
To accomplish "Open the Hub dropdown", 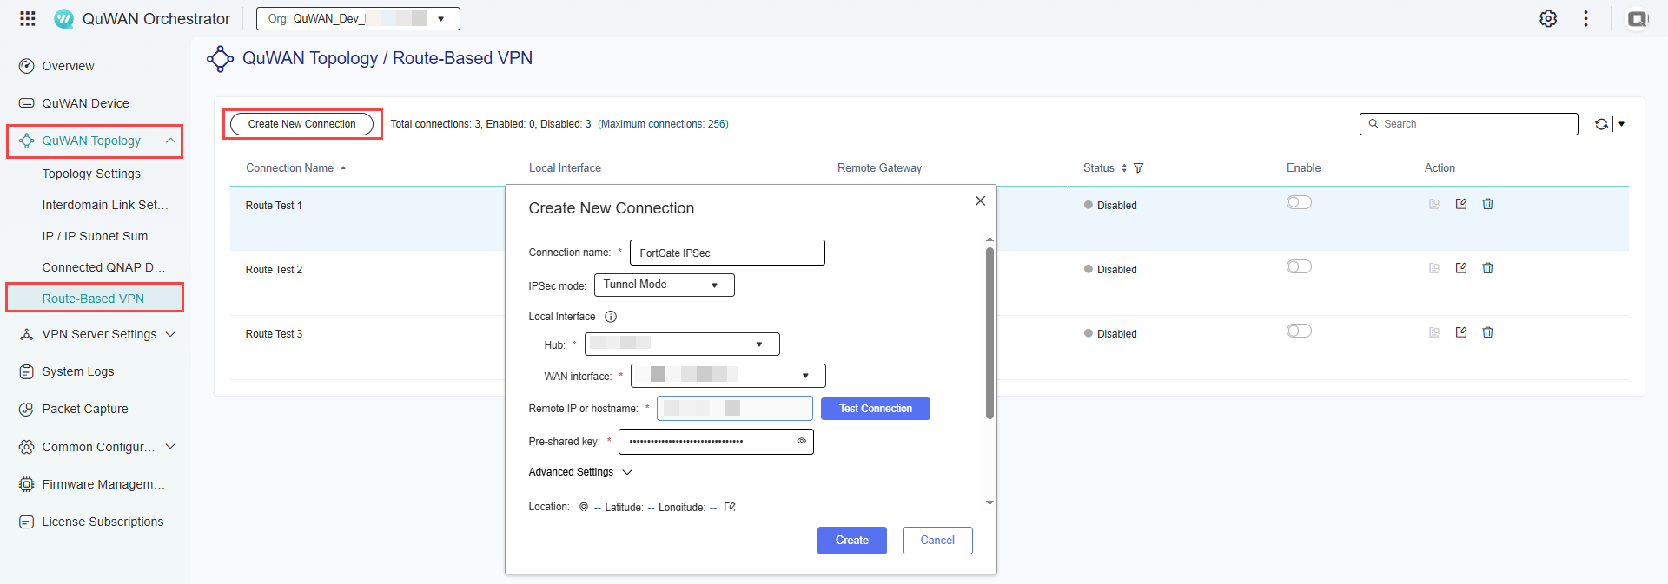I will [x=682, y=344].
